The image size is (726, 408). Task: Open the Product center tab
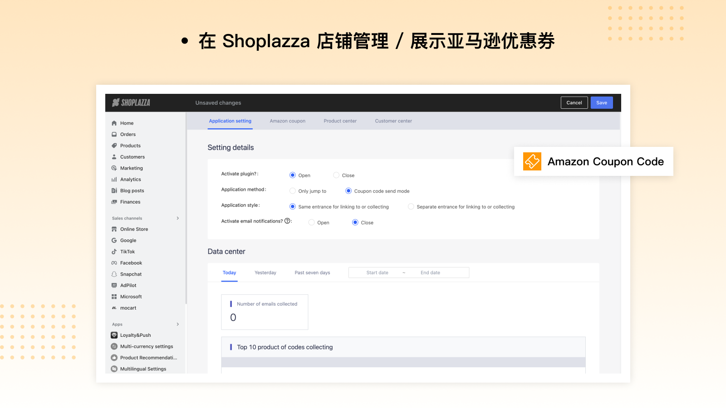pyautogui.click(x=340, y=121)
